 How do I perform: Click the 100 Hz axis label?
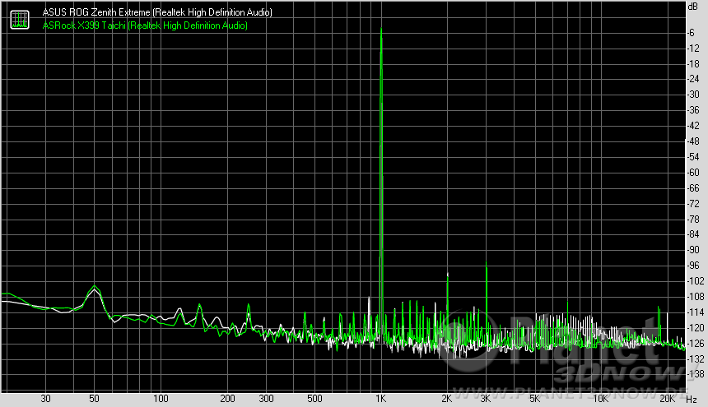[161, 399]
